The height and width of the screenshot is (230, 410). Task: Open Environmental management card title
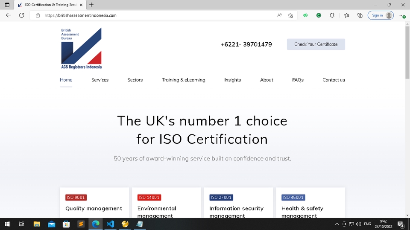[157, 212]
